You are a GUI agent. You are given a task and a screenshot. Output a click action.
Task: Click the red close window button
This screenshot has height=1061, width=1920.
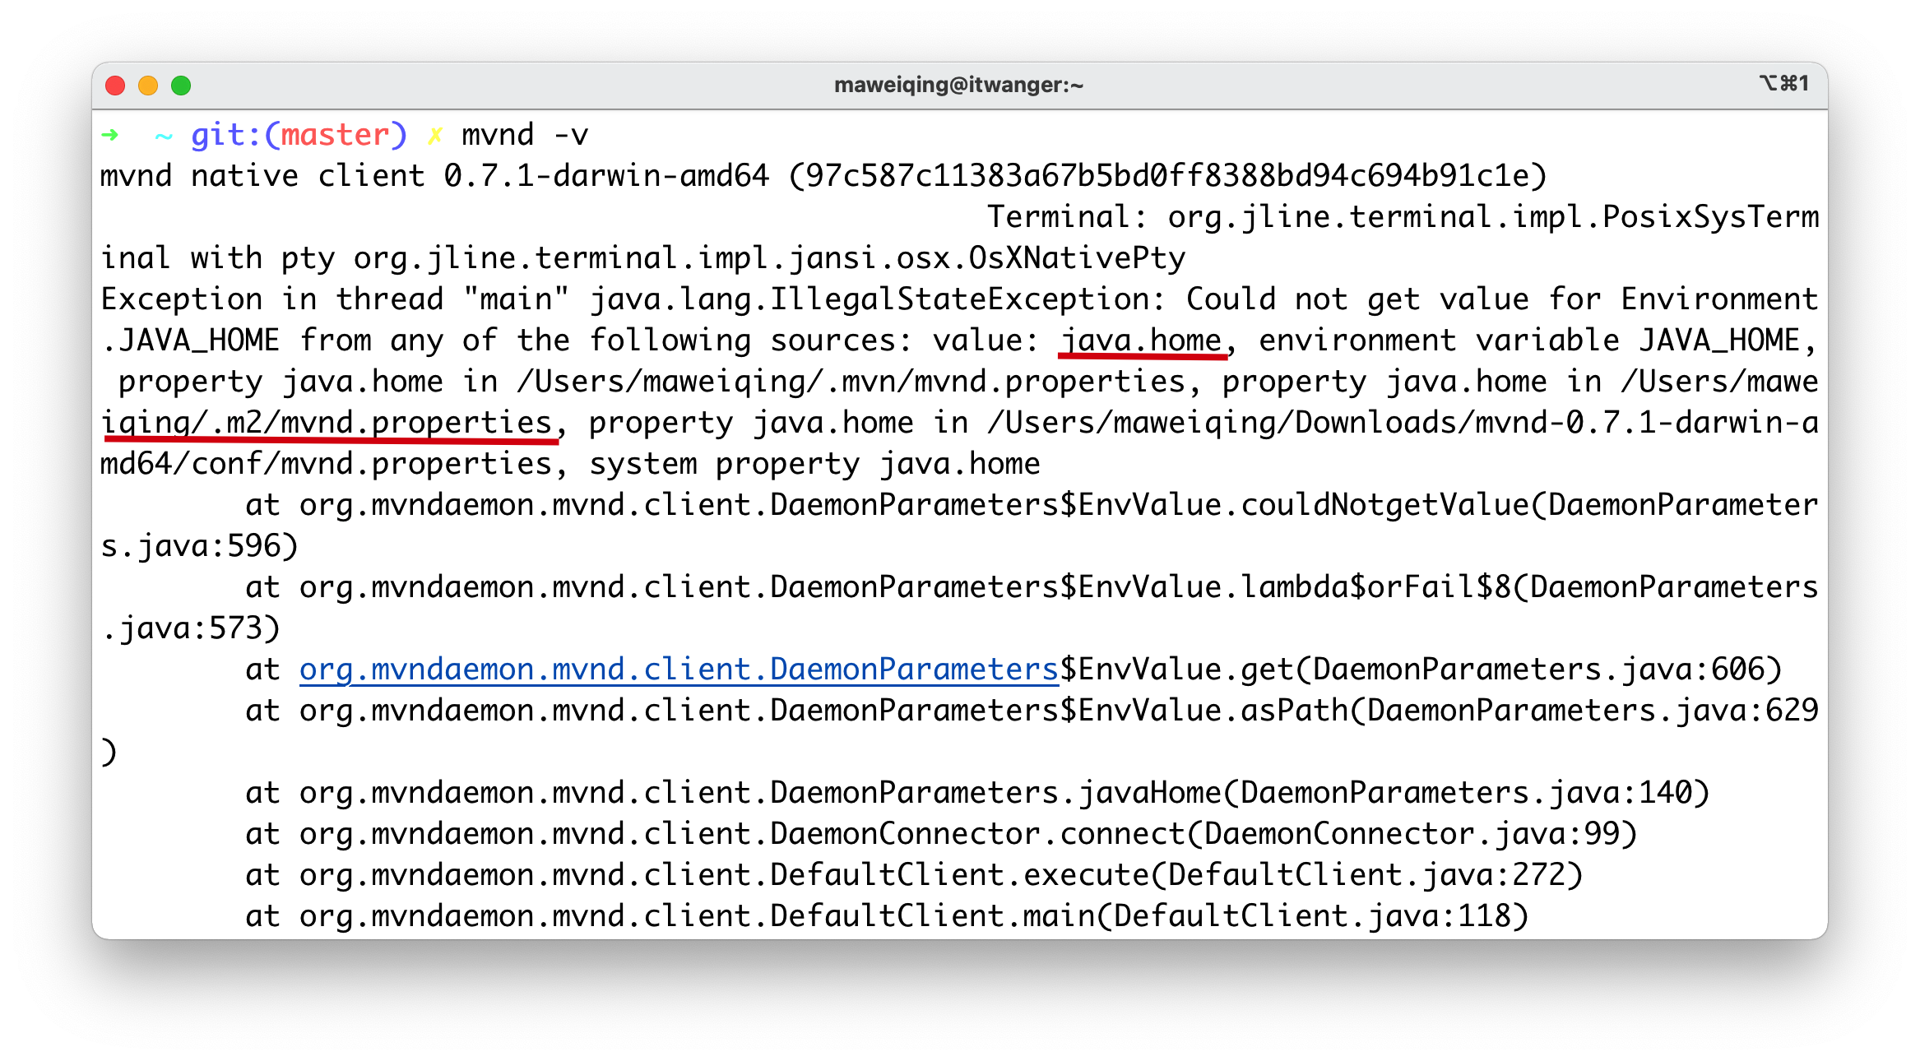(x=115, y=86)
